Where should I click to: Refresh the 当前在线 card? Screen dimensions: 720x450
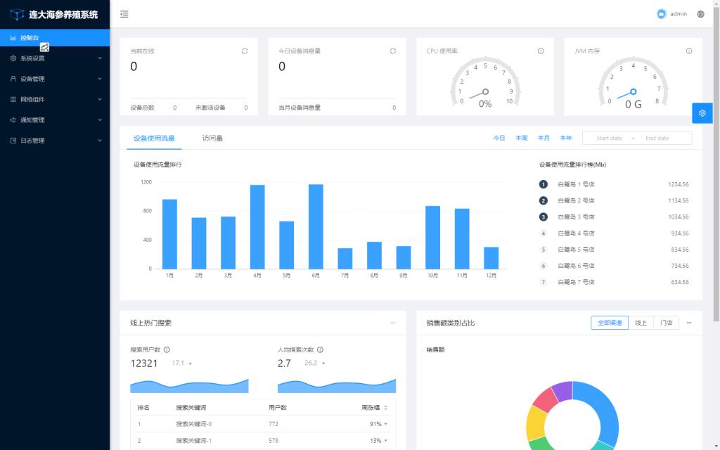point(245,51)
